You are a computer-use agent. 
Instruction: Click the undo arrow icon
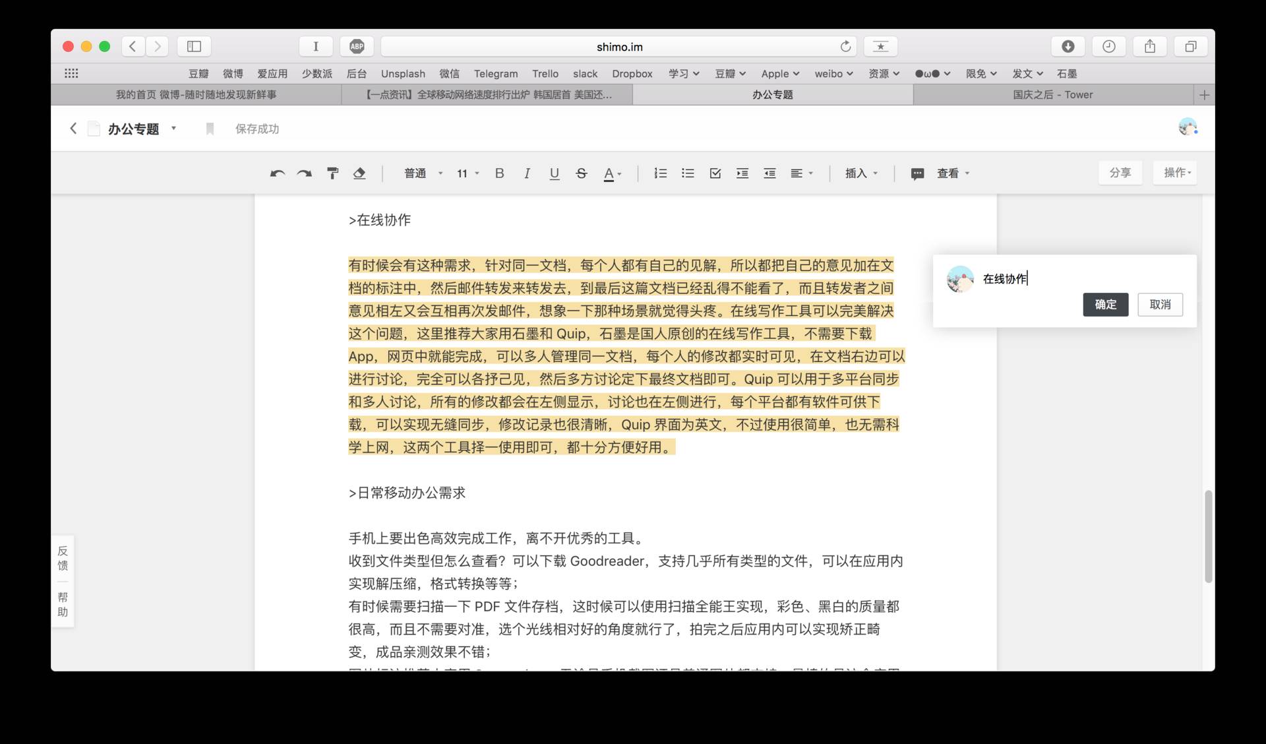pos(277,173)
